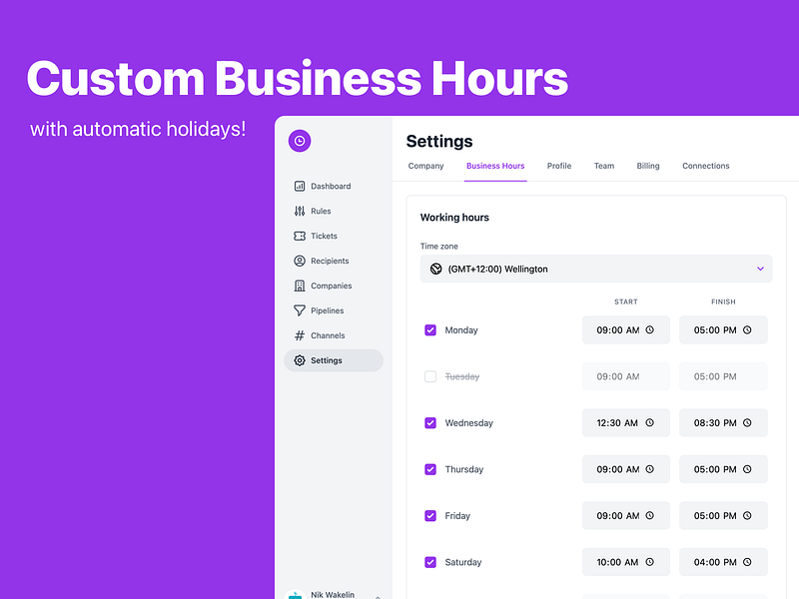Image resolution: width=799 pixels, height=599 pixels.
Task: Edit Saturday finish time 04:00 PM
Action: click(723, 562)
